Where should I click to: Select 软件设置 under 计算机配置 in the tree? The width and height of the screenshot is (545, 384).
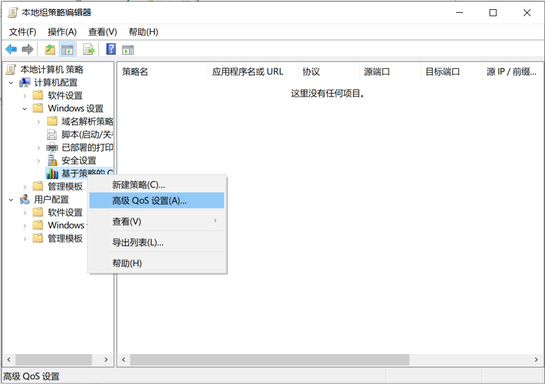click(x=65, y=95)
